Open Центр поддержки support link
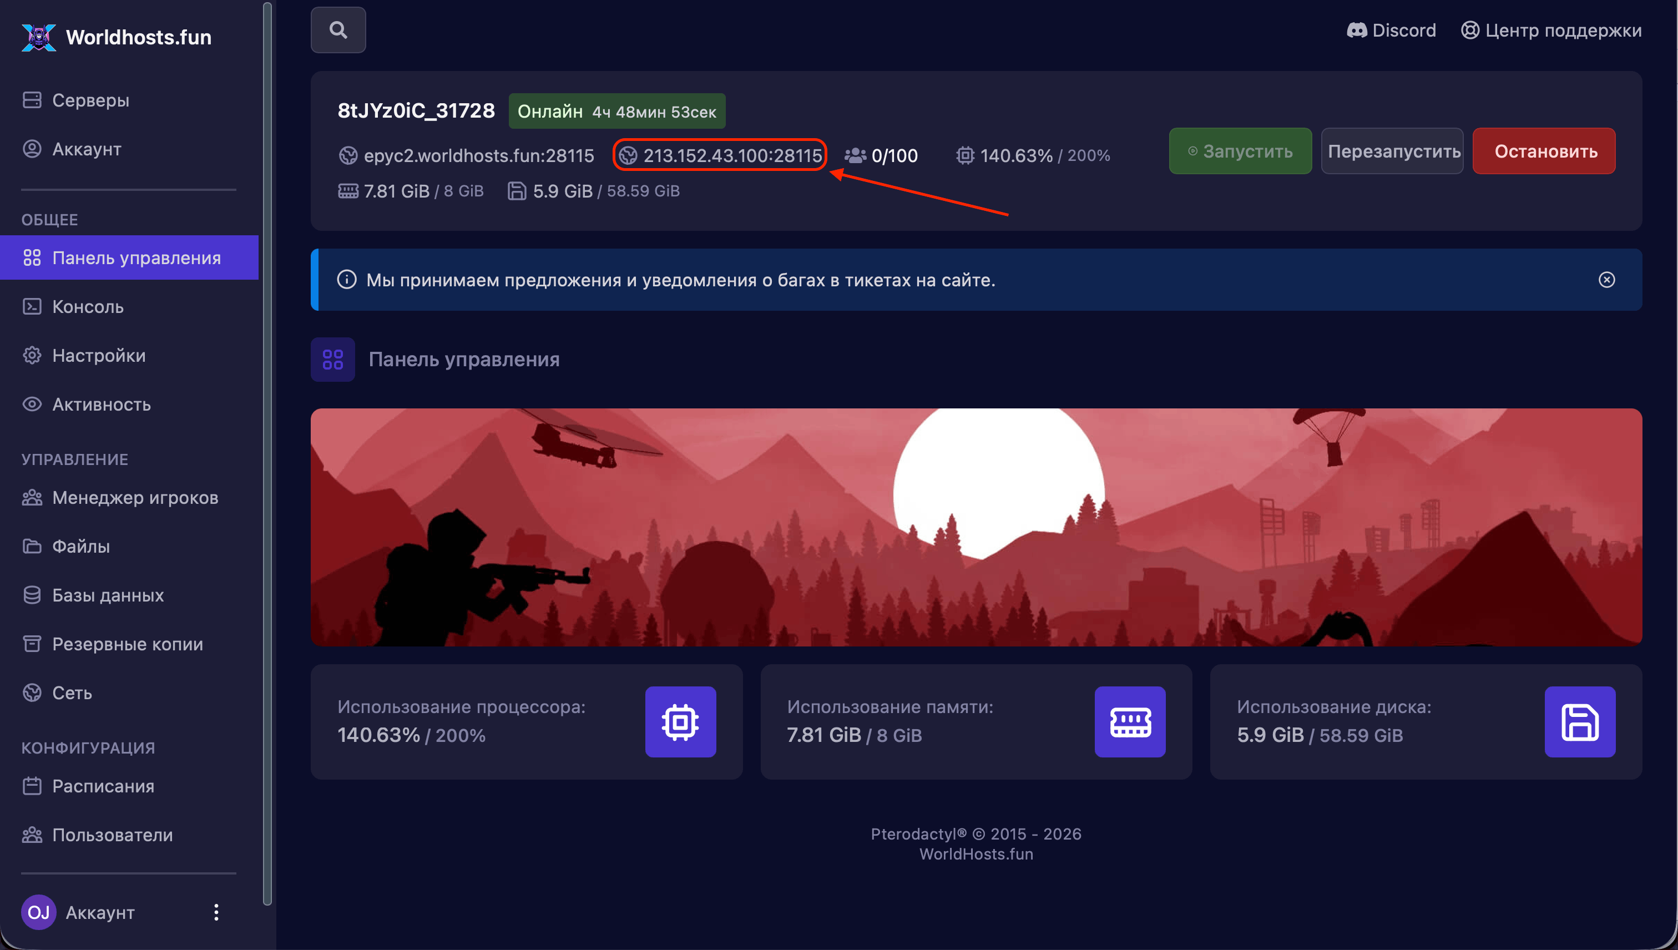1678x950 pixels. [1551, 30]
